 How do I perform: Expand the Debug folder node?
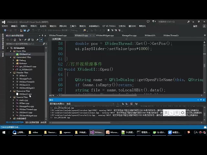[14, 60]
